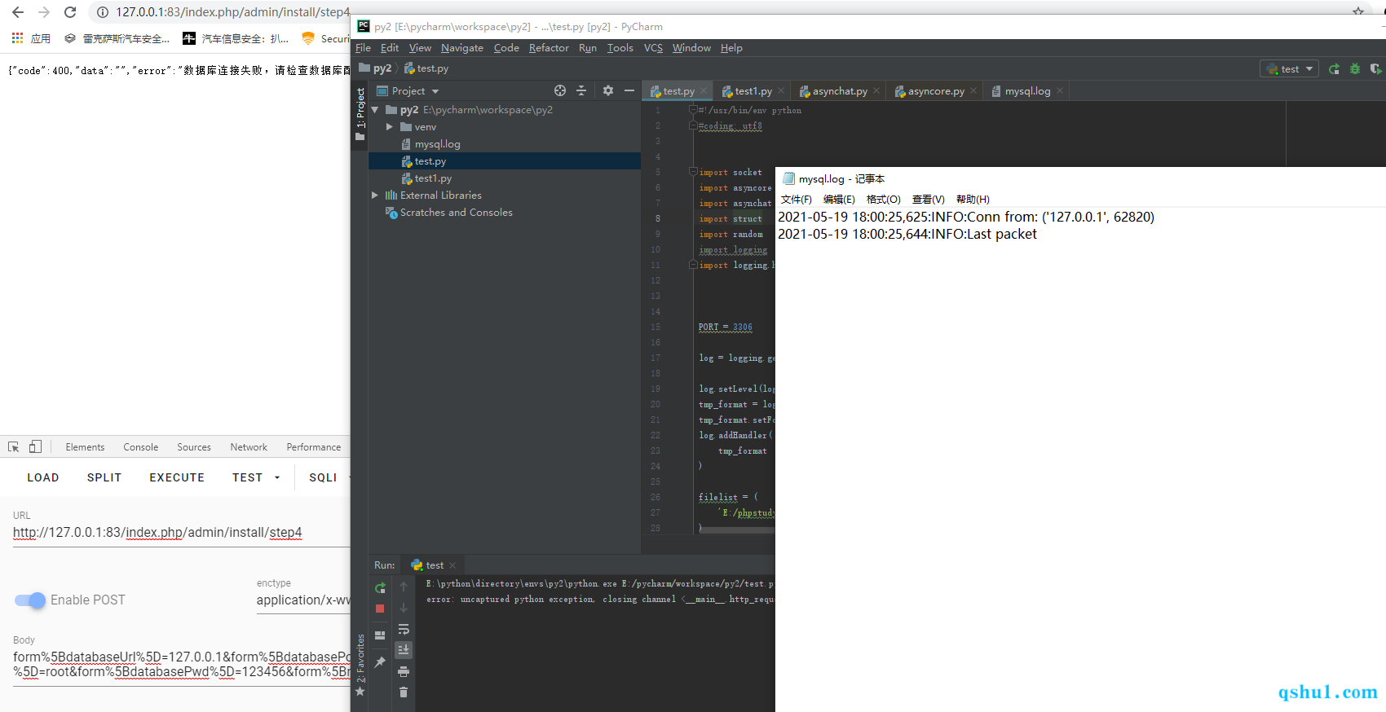Debug 'test' with the bug icon

click(1355, 69)
